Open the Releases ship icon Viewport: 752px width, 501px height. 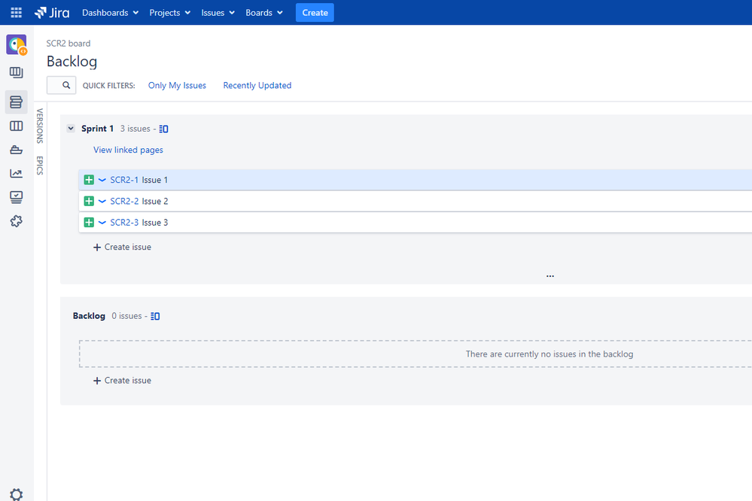click(x=17, y=150)
